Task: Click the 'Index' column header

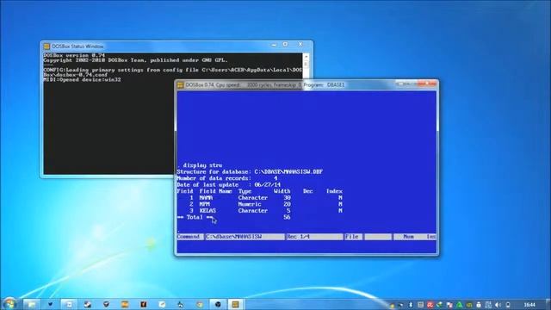Action: click(334, 191)
